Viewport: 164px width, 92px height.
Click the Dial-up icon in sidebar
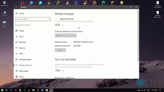[x=16, y=48]
